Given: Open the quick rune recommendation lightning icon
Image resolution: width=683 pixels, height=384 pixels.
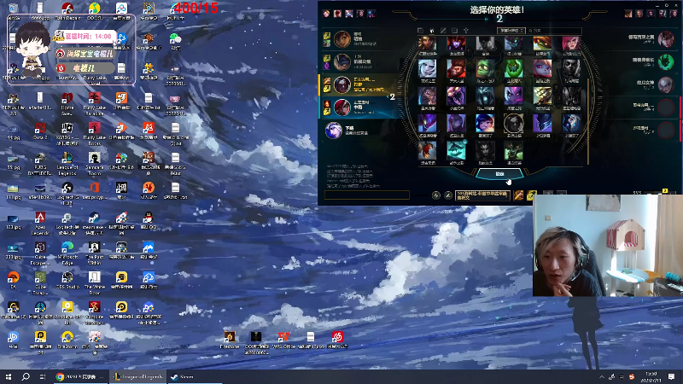Looking at the screenshot, I should coord(436,195).
